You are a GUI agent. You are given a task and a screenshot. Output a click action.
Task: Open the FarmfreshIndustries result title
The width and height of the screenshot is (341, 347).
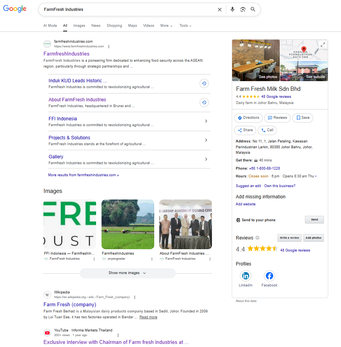66,54
